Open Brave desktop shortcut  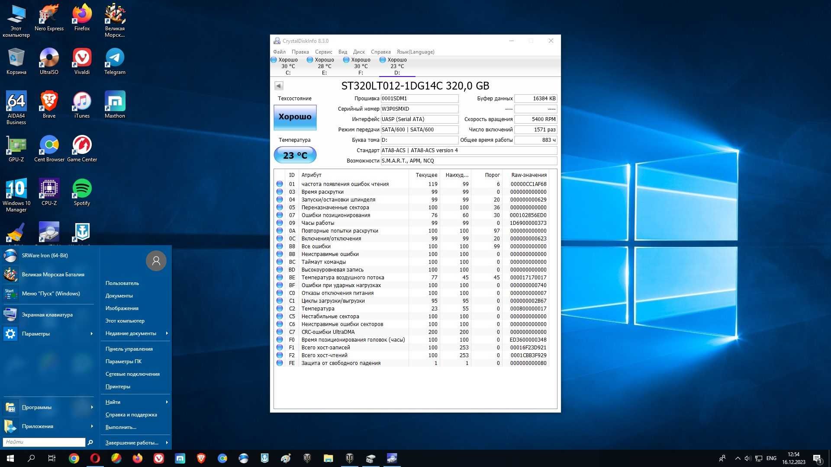[x=49, y=105]
